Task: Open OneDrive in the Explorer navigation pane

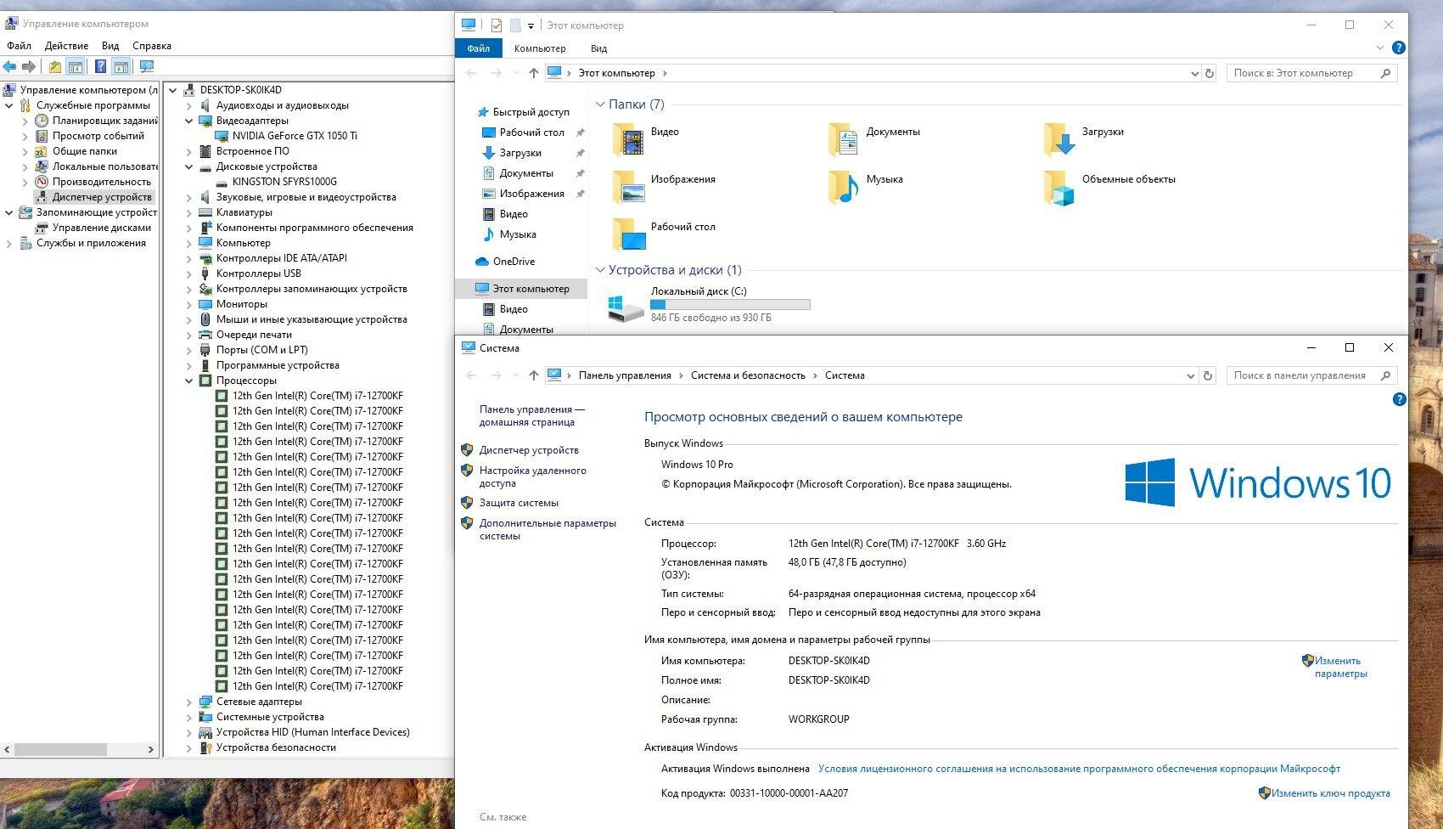Action: coord(514,262)
